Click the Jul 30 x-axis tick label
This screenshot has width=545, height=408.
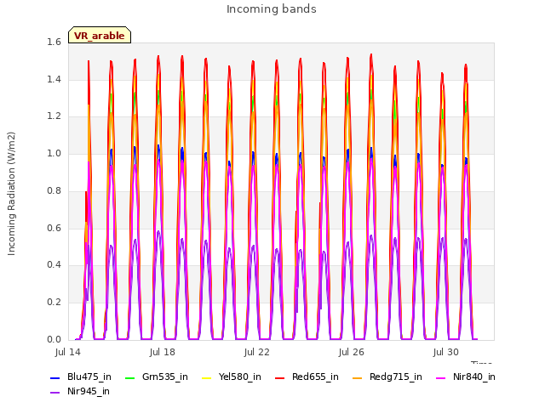446,353
